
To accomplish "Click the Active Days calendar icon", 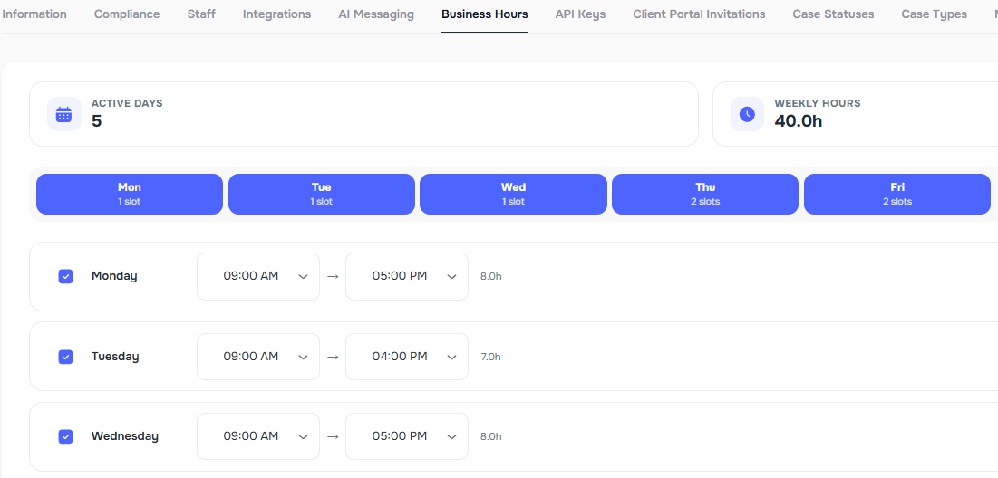I will tap(63, 114).
